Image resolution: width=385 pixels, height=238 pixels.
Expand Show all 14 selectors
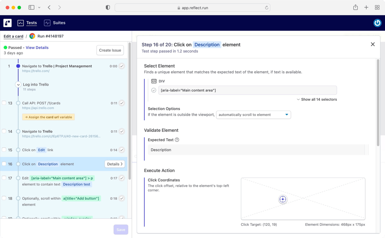(317, 99)
